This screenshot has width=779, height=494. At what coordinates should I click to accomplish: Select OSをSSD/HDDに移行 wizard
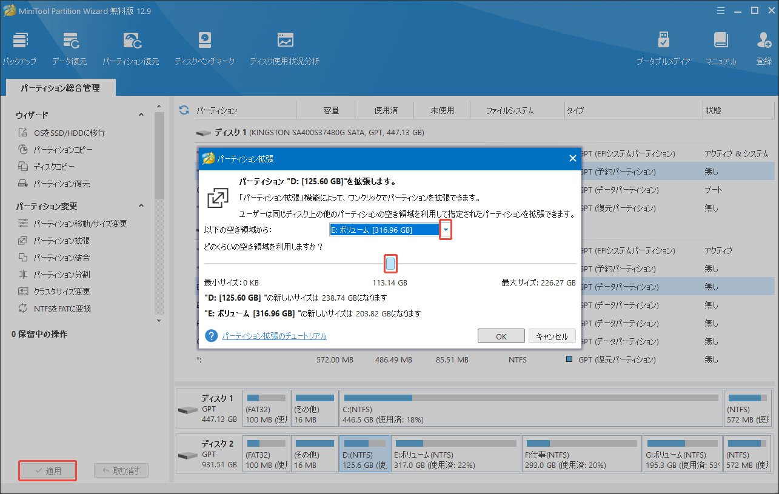(61, 133)
